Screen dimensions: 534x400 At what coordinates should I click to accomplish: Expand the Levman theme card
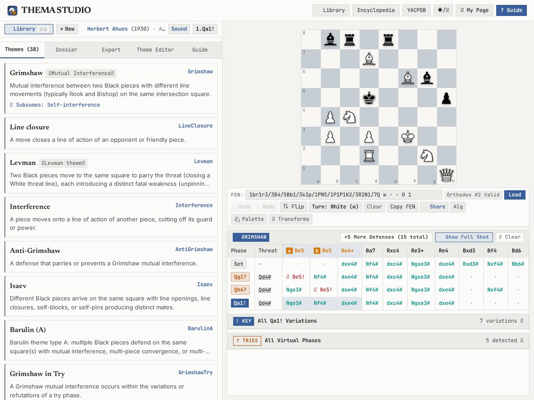click(111, 173)
